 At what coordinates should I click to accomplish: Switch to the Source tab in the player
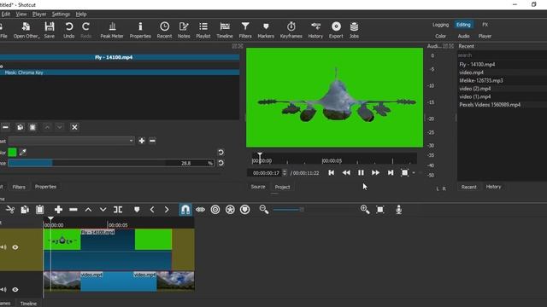pyautogui.click(x=258, y=187)
